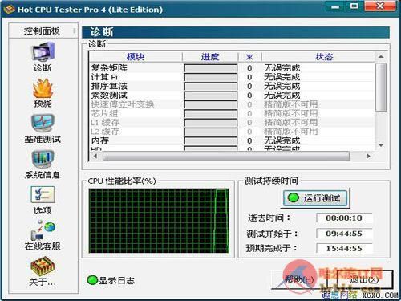
Task: Open the 选项 options checklist icon
Action: pos(43,194)
